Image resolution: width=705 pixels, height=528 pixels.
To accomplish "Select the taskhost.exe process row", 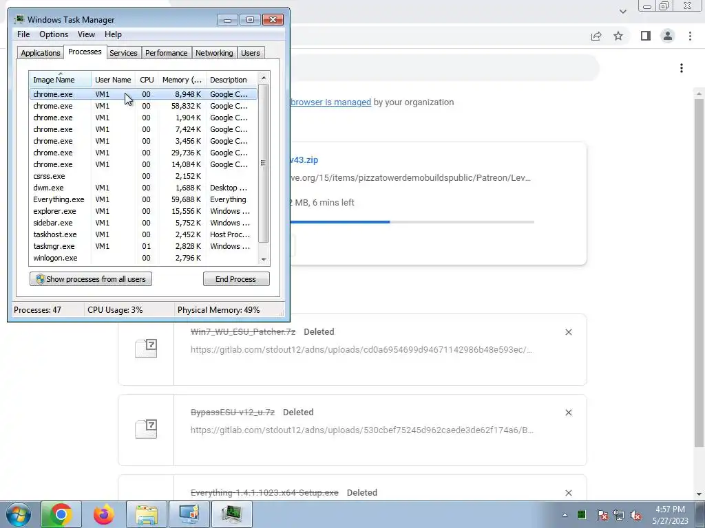I will click(143, 234).
